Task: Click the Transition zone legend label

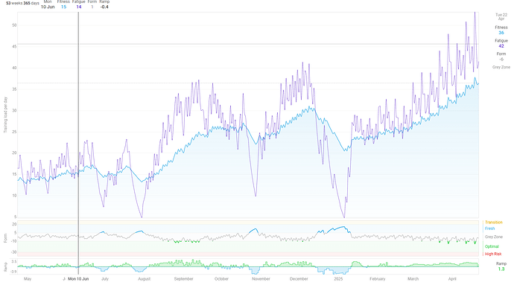Action: click(x=493, y=223)
